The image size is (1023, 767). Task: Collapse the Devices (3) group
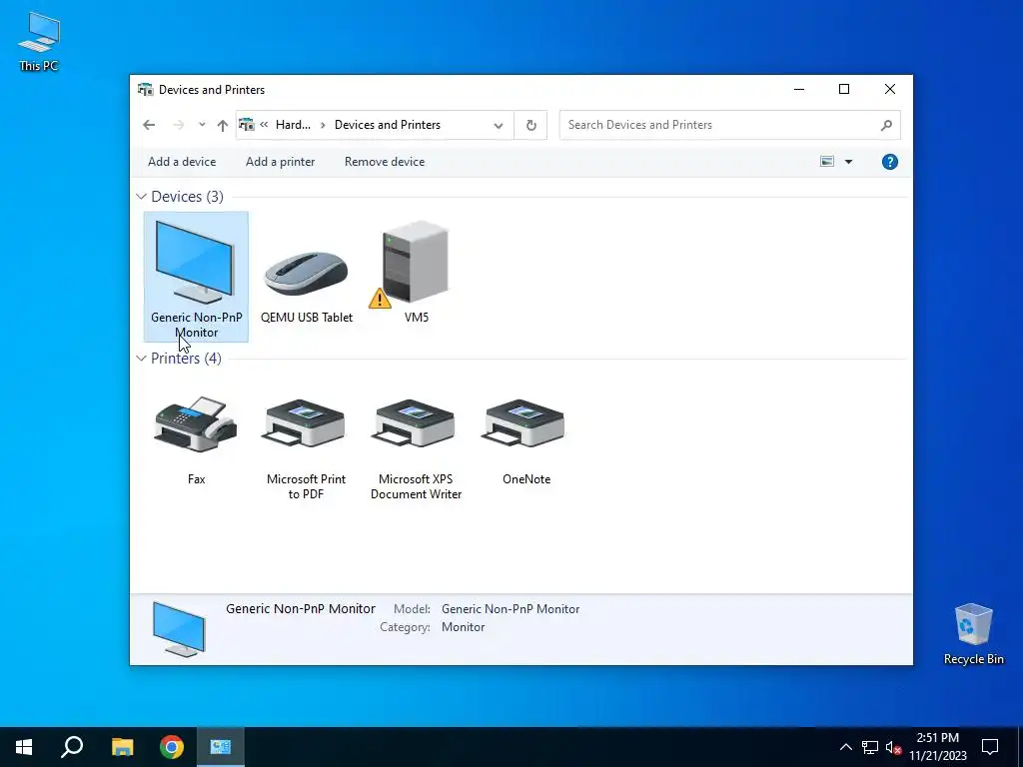[141, 197]
